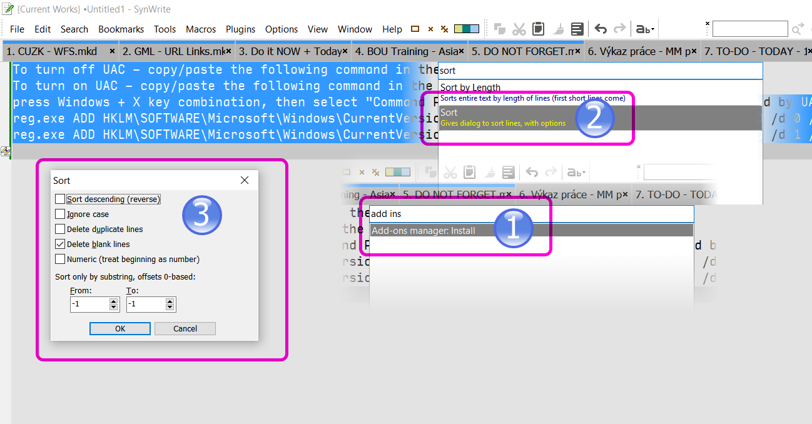
Task: Click the Undo arrow in top toolbar
Action: pyautogui.click(x=601, y=29)
